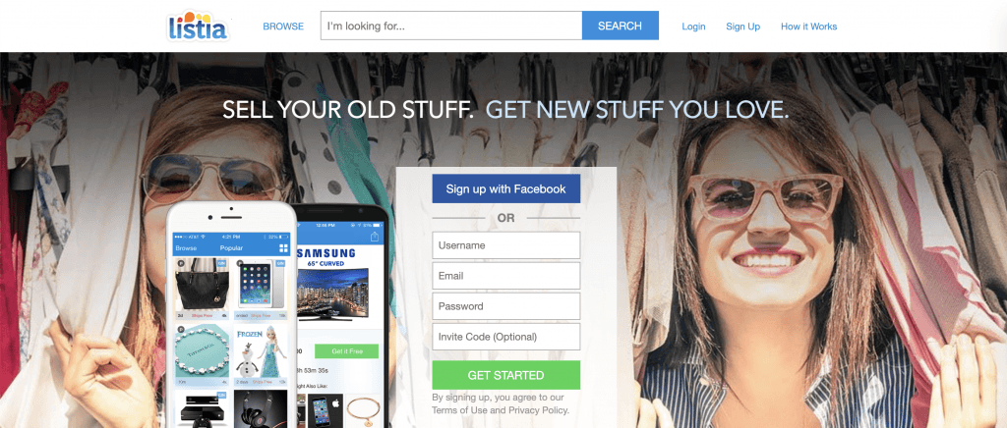Open the BROWSE menu
Screen dimensions: 1007x428
283,27
